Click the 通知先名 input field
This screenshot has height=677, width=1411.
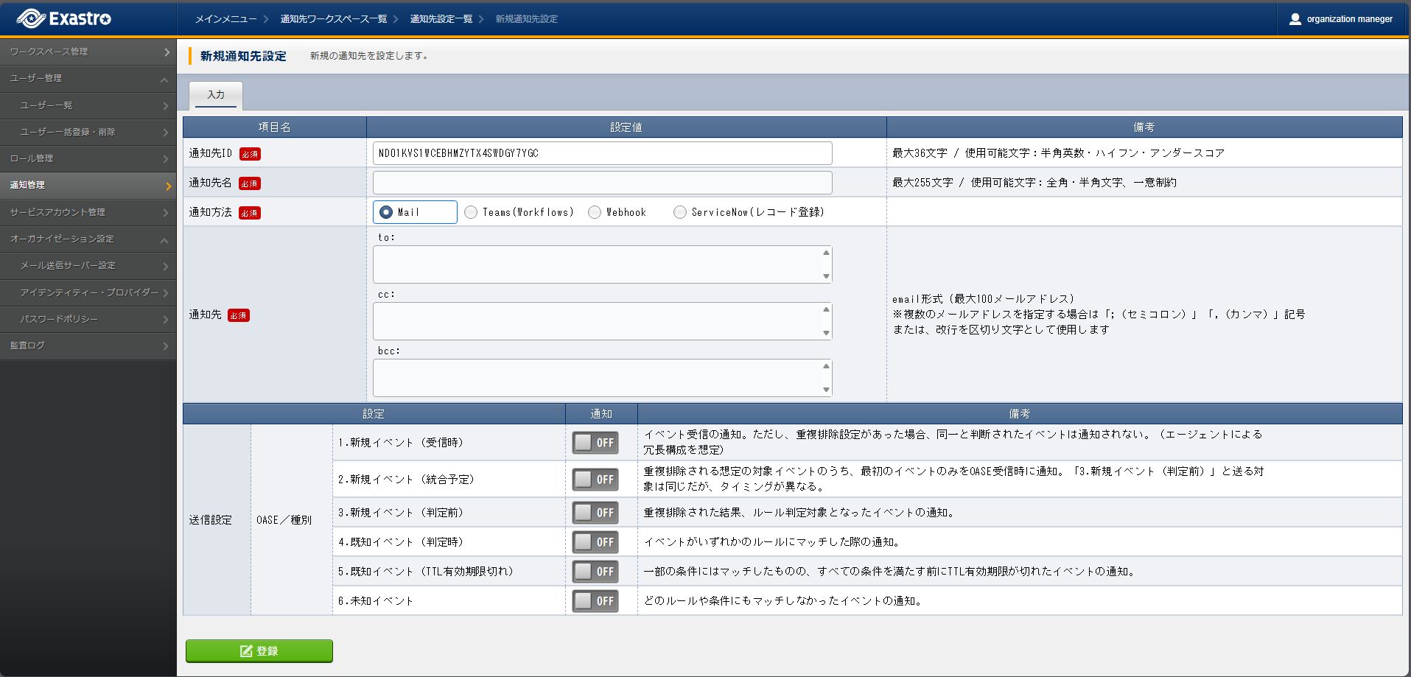point(603,183)
